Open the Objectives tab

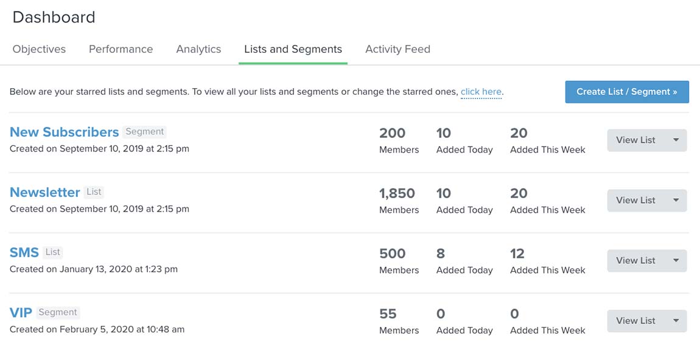point(39,49)
